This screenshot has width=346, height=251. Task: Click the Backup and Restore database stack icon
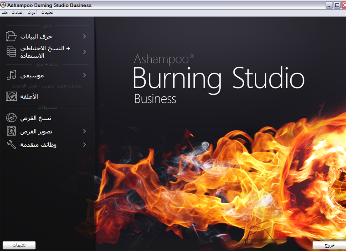click(11, 52)
